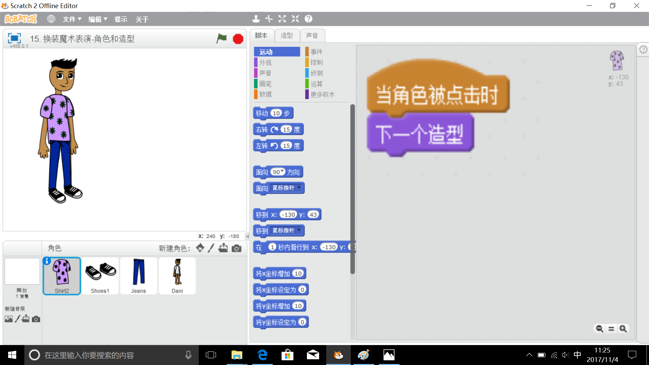Image resolution: width=649 pixels, height=365 pixels.
Task: Click the Scratch logo
Action: (21, 19)
